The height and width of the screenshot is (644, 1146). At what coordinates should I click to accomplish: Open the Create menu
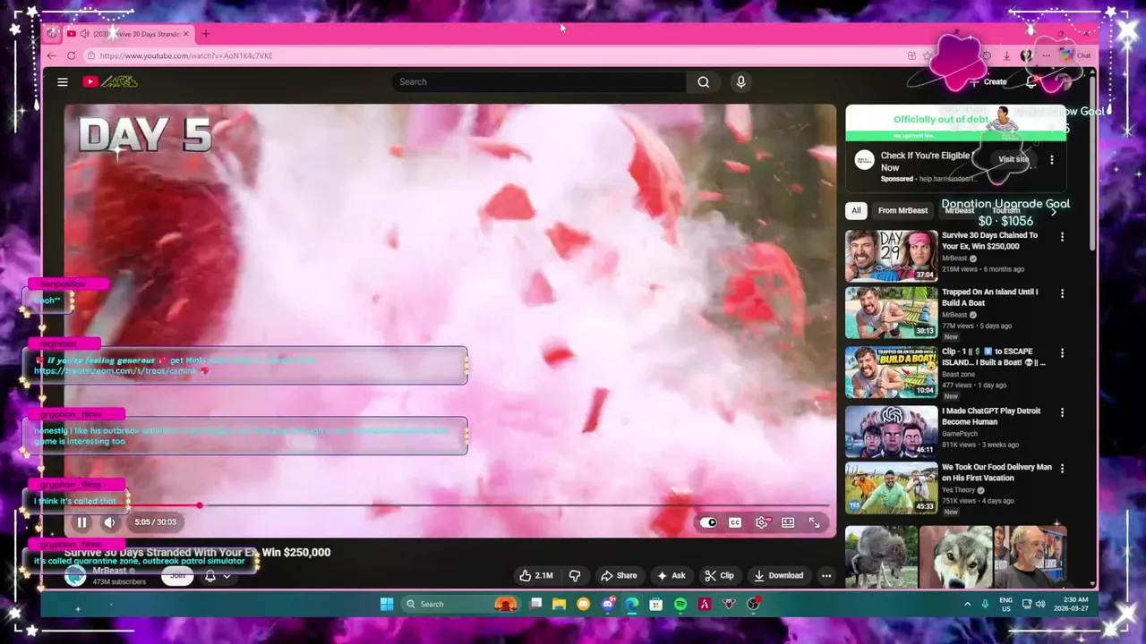[988, 81]
